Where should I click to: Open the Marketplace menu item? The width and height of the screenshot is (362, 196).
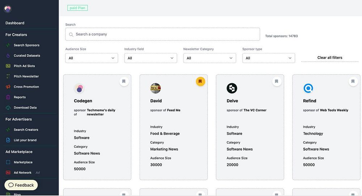point(23,162)
